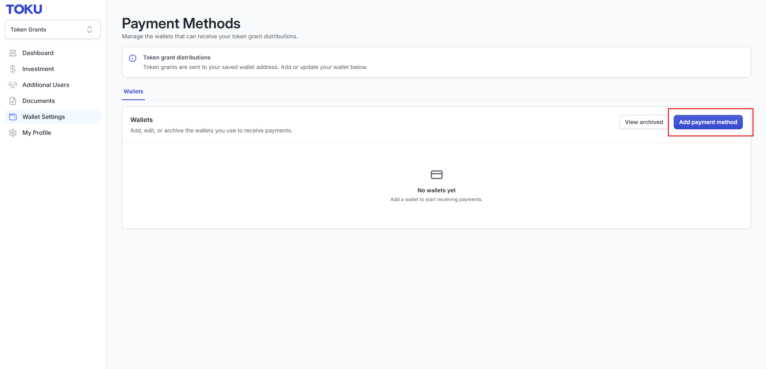This screenshot has height=369, width=766.
Task: Switch to the Wallets tab
Action: click(x=133, y=91)
